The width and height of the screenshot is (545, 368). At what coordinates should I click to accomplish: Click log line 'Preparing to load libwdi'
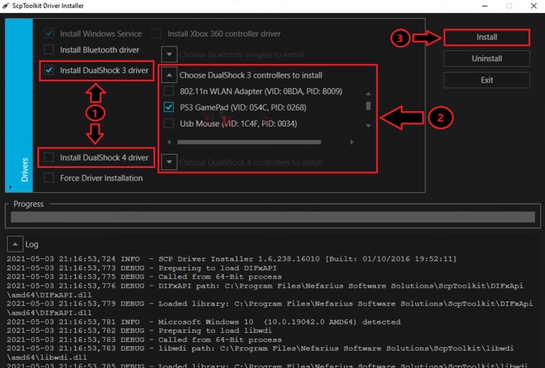pos(139,331)
